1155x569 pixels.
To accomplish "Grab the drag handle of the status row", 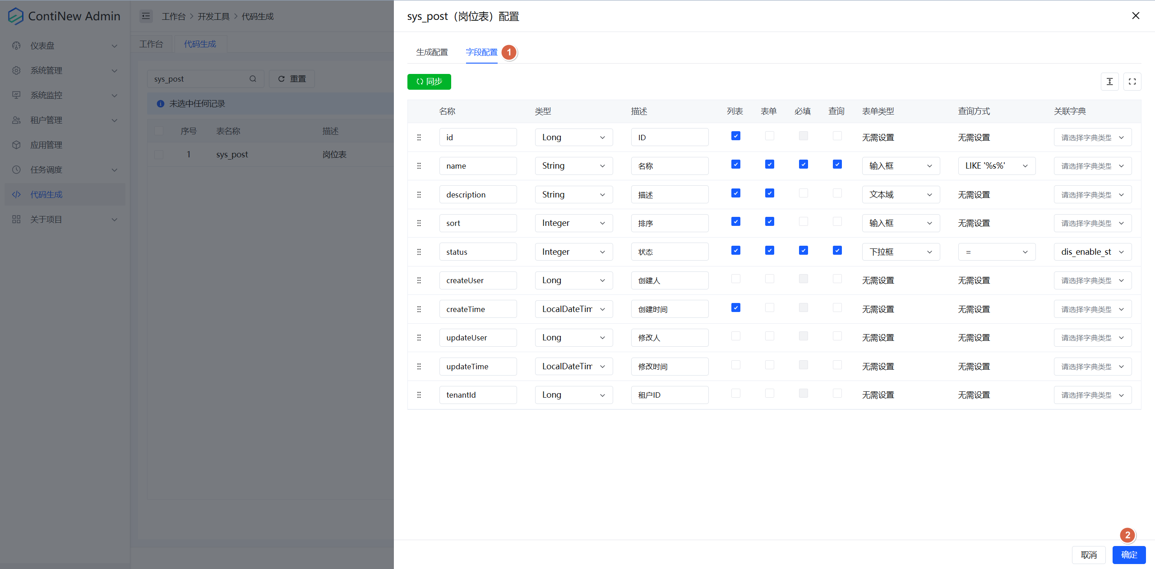I will click(419, 252).
